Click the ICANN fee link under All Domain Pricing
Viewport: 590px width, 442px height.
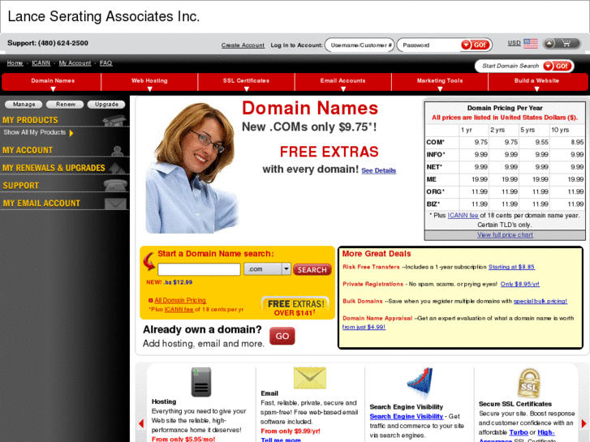[179, 309]
